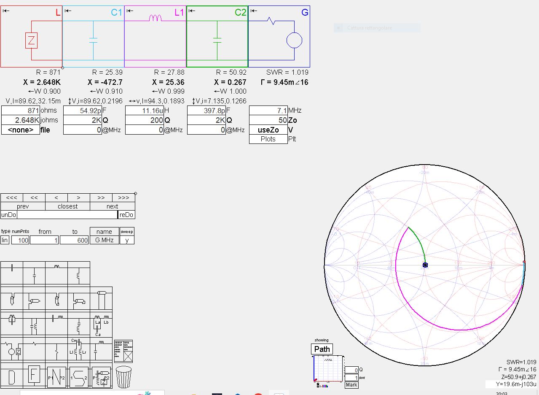Image resolution: width=539 pixels, height=395 pixels.
Task: Click the unDo button
Action: 8,215
